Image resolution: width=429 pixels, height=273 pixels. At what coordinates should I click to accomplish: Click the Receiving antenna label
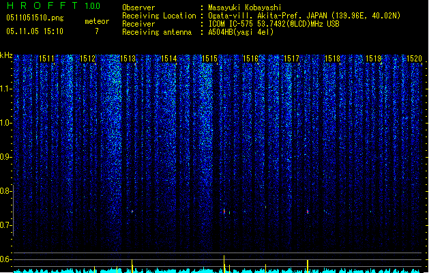click(157, 32)
